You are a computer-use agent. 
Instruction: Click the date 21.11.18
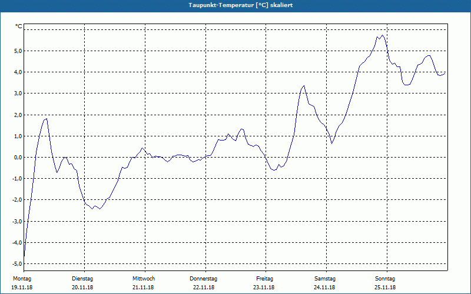[143, 288]
